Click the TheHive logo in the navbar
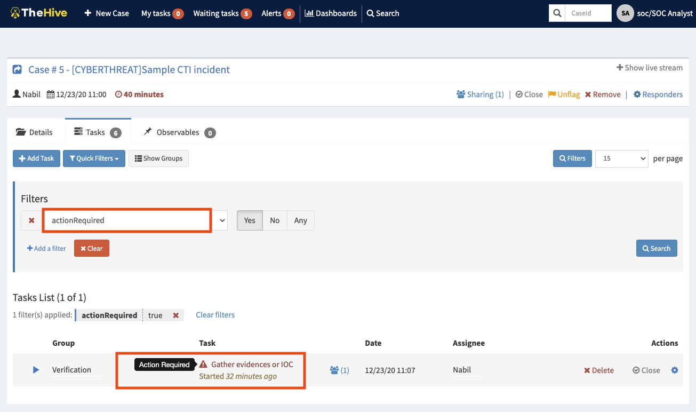The width and height of the screenshot is (696, 412). (x=38, y=12)
